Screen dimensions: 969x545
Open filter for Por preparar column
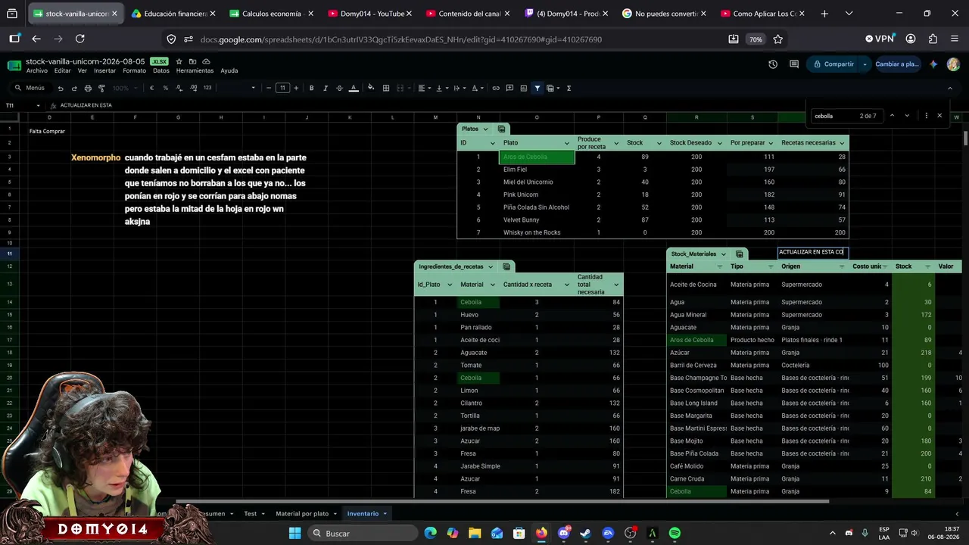coord(771,143)
